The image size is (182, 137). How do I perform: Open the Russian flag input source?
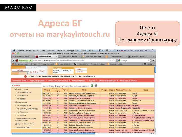(x=122, y=51)
